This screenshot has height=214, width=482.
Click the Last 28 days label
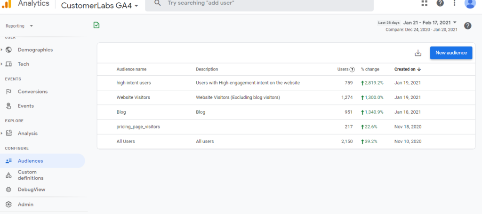pyautogui.click(x=389, y=23)
